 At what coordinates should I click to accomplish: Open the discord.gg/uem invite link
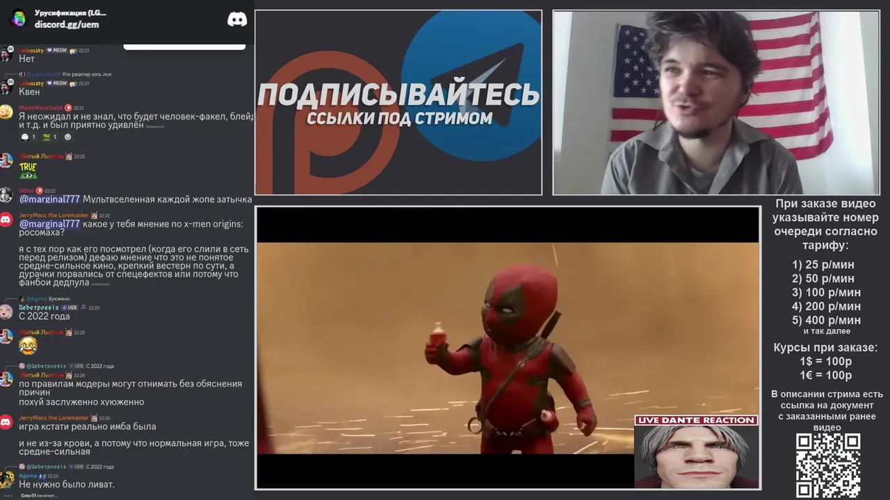tap(67, 24)
